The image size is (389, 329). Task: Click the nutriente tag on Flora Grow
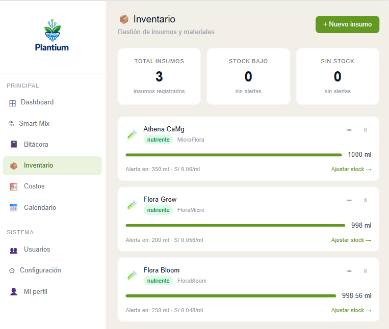tap(158, 210)
